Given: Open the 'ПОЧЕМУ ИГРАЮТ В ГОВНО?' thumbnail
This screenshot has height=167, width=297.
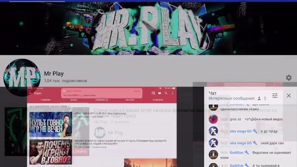Looking at the screenshot, I should pyautogui.click(x=51, y=152).
